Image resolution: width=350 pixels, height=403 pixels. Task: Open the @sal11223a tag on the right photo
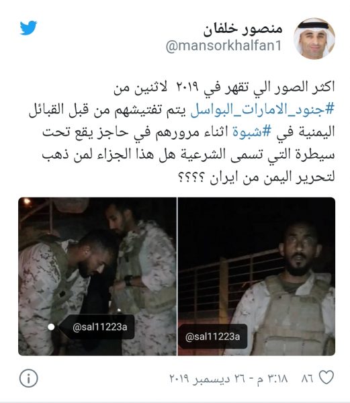tap(212, 337)
